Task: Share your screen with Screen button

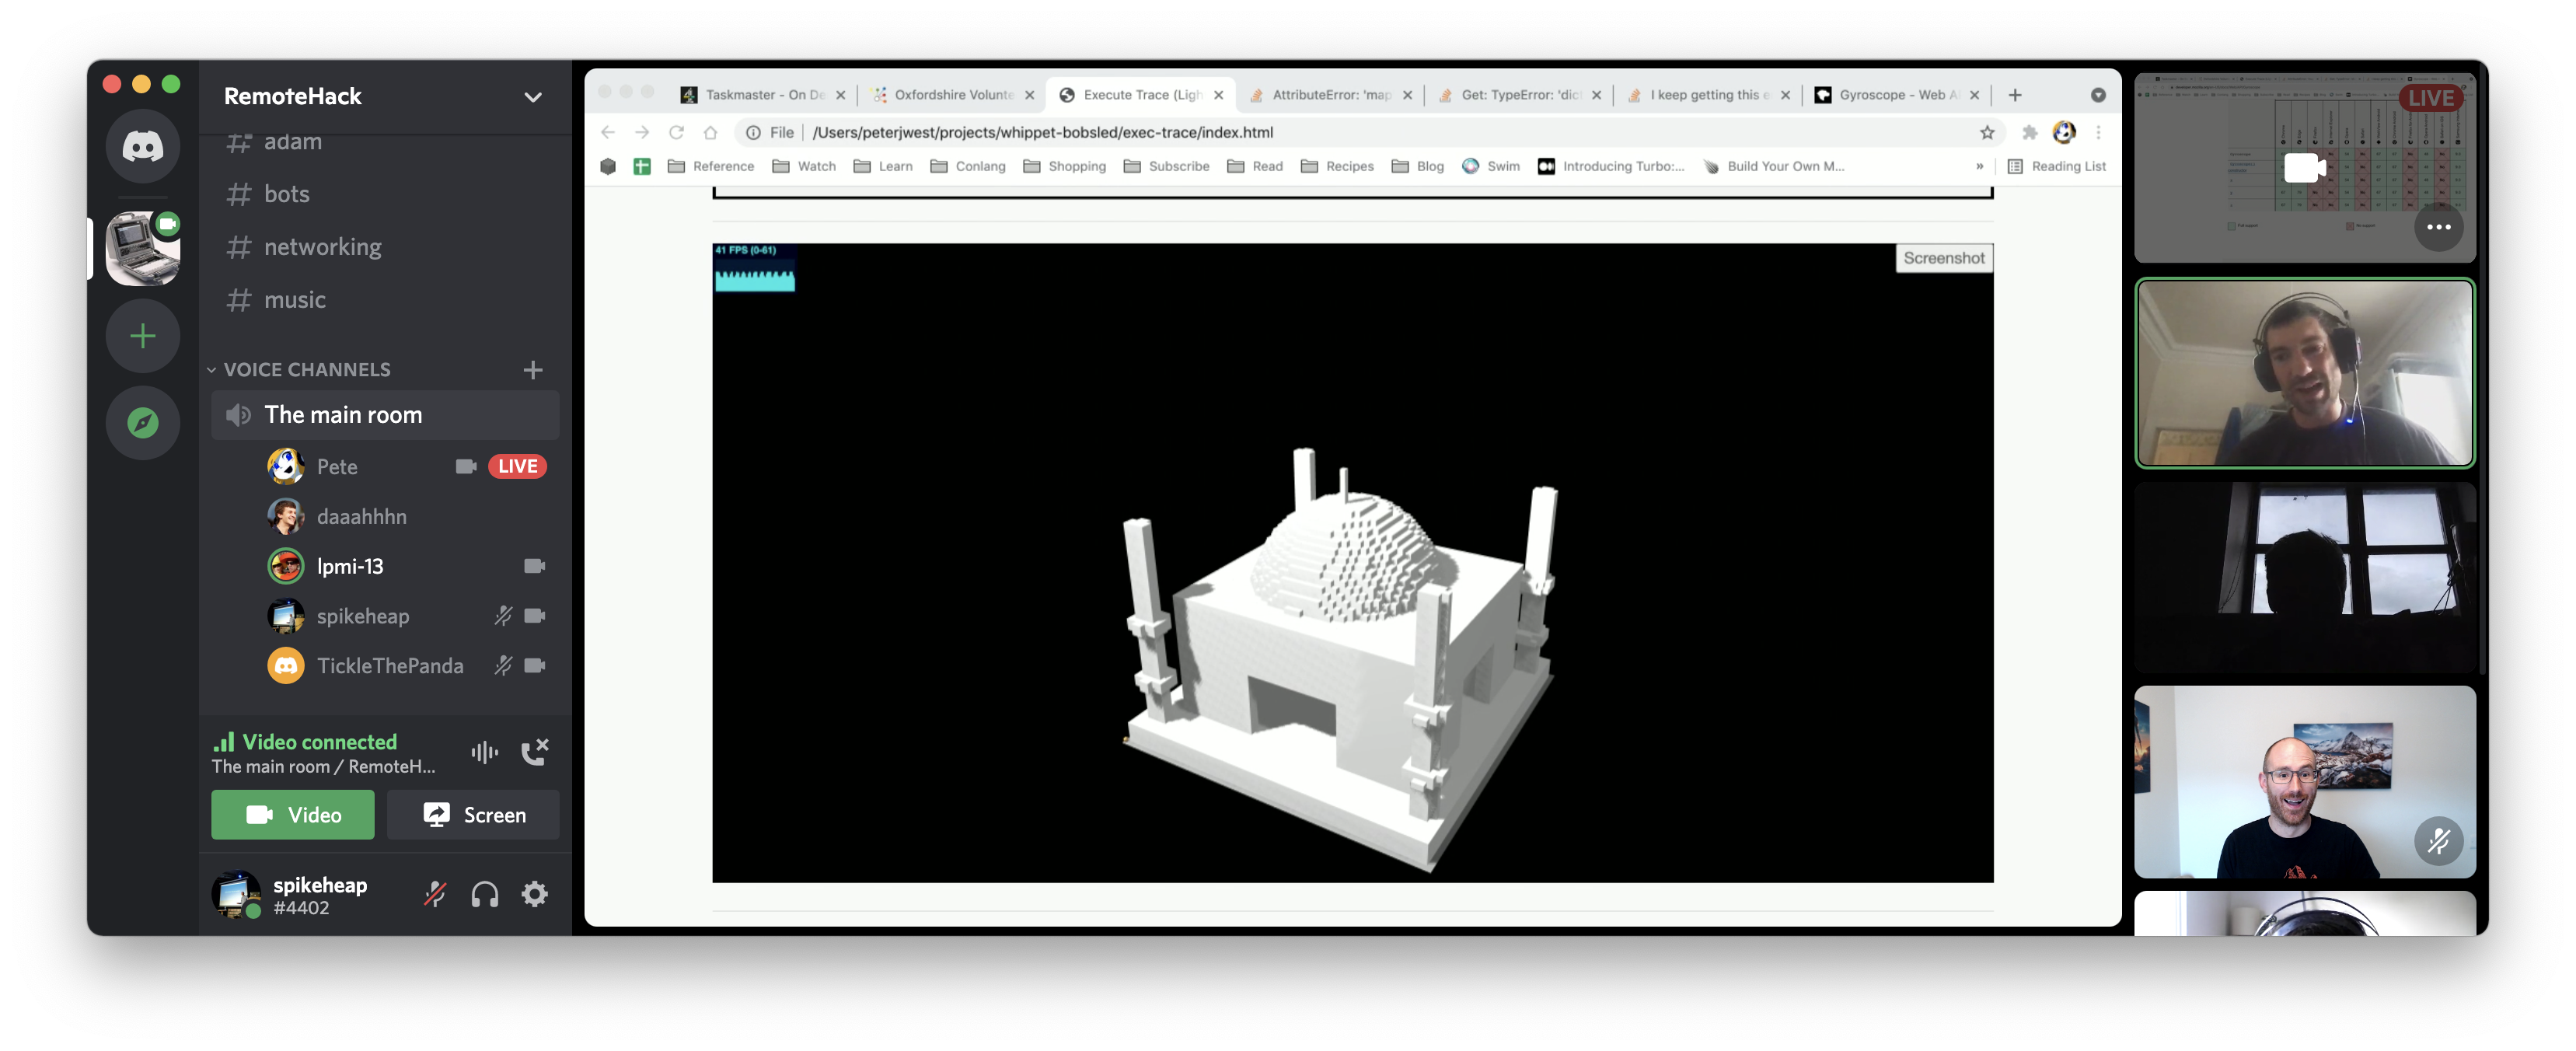Action: [473, 816]
